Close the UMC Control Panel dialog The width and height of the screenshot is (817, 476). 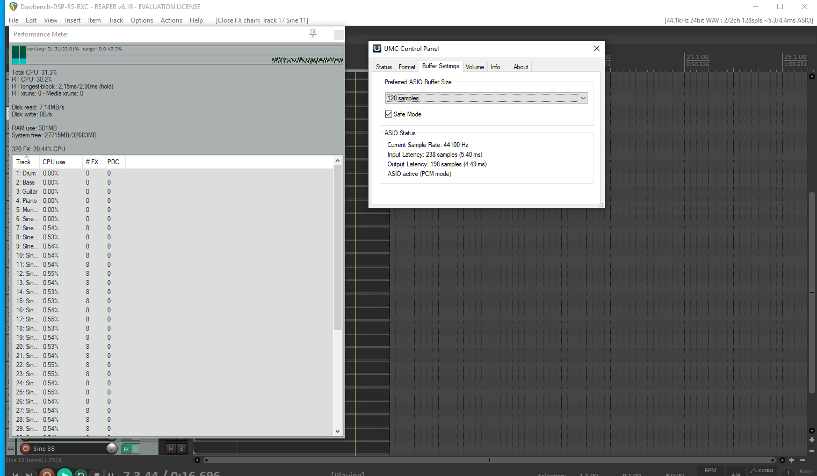click(596, 48)
